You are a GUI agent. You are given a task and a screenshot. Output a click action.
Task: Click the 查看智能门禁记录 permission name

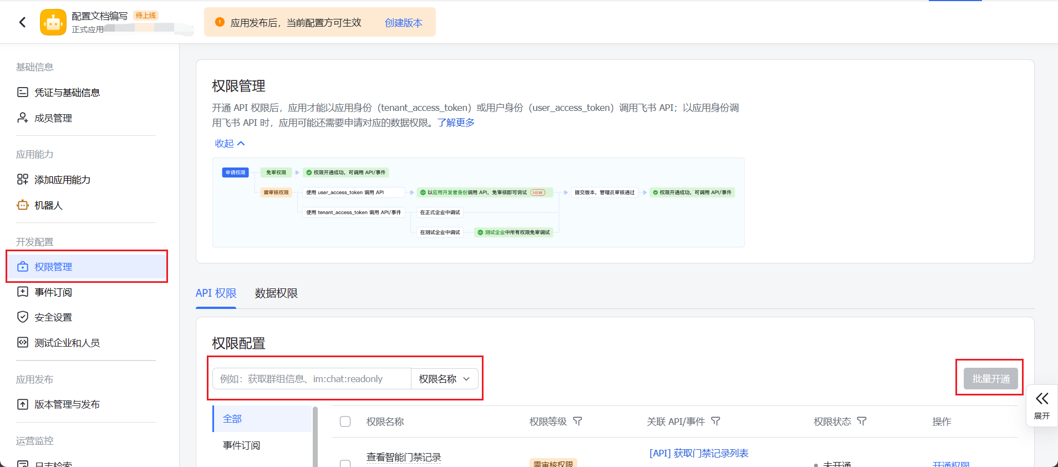click(x=404, y=457)
